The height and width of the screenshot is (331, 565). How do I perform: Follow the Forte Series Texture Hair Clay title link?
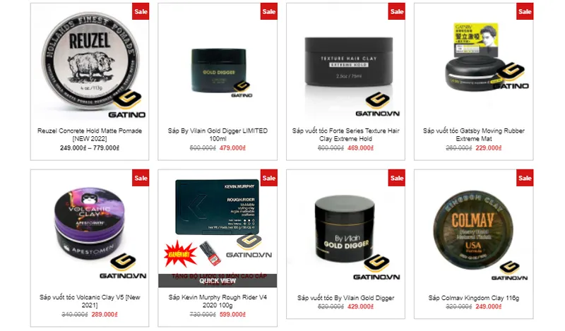point(345,135)
